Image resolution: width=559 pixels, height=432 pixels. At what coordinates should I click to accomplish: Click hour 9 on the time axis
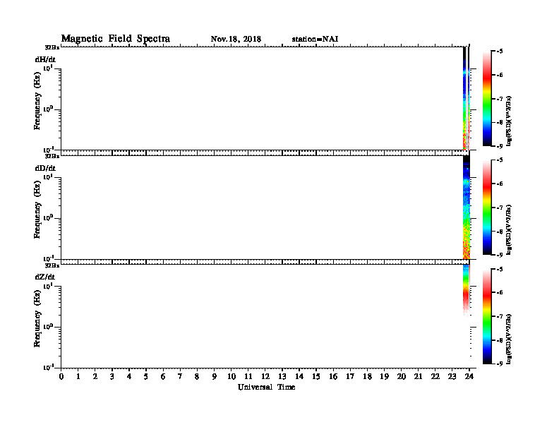coord(215,377)
